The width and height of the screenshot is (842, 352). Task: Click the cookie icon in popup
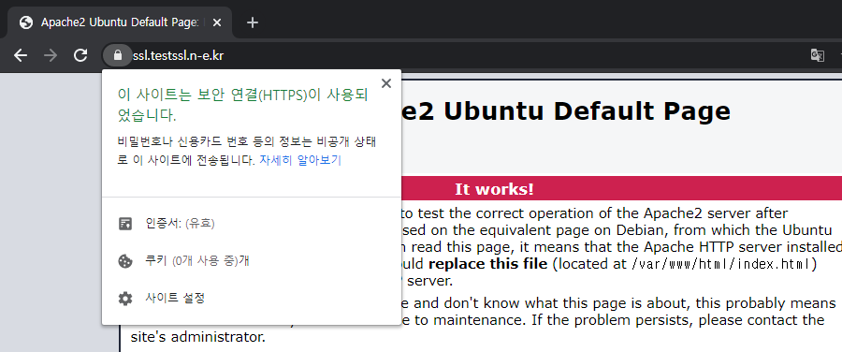coord(125,261)
